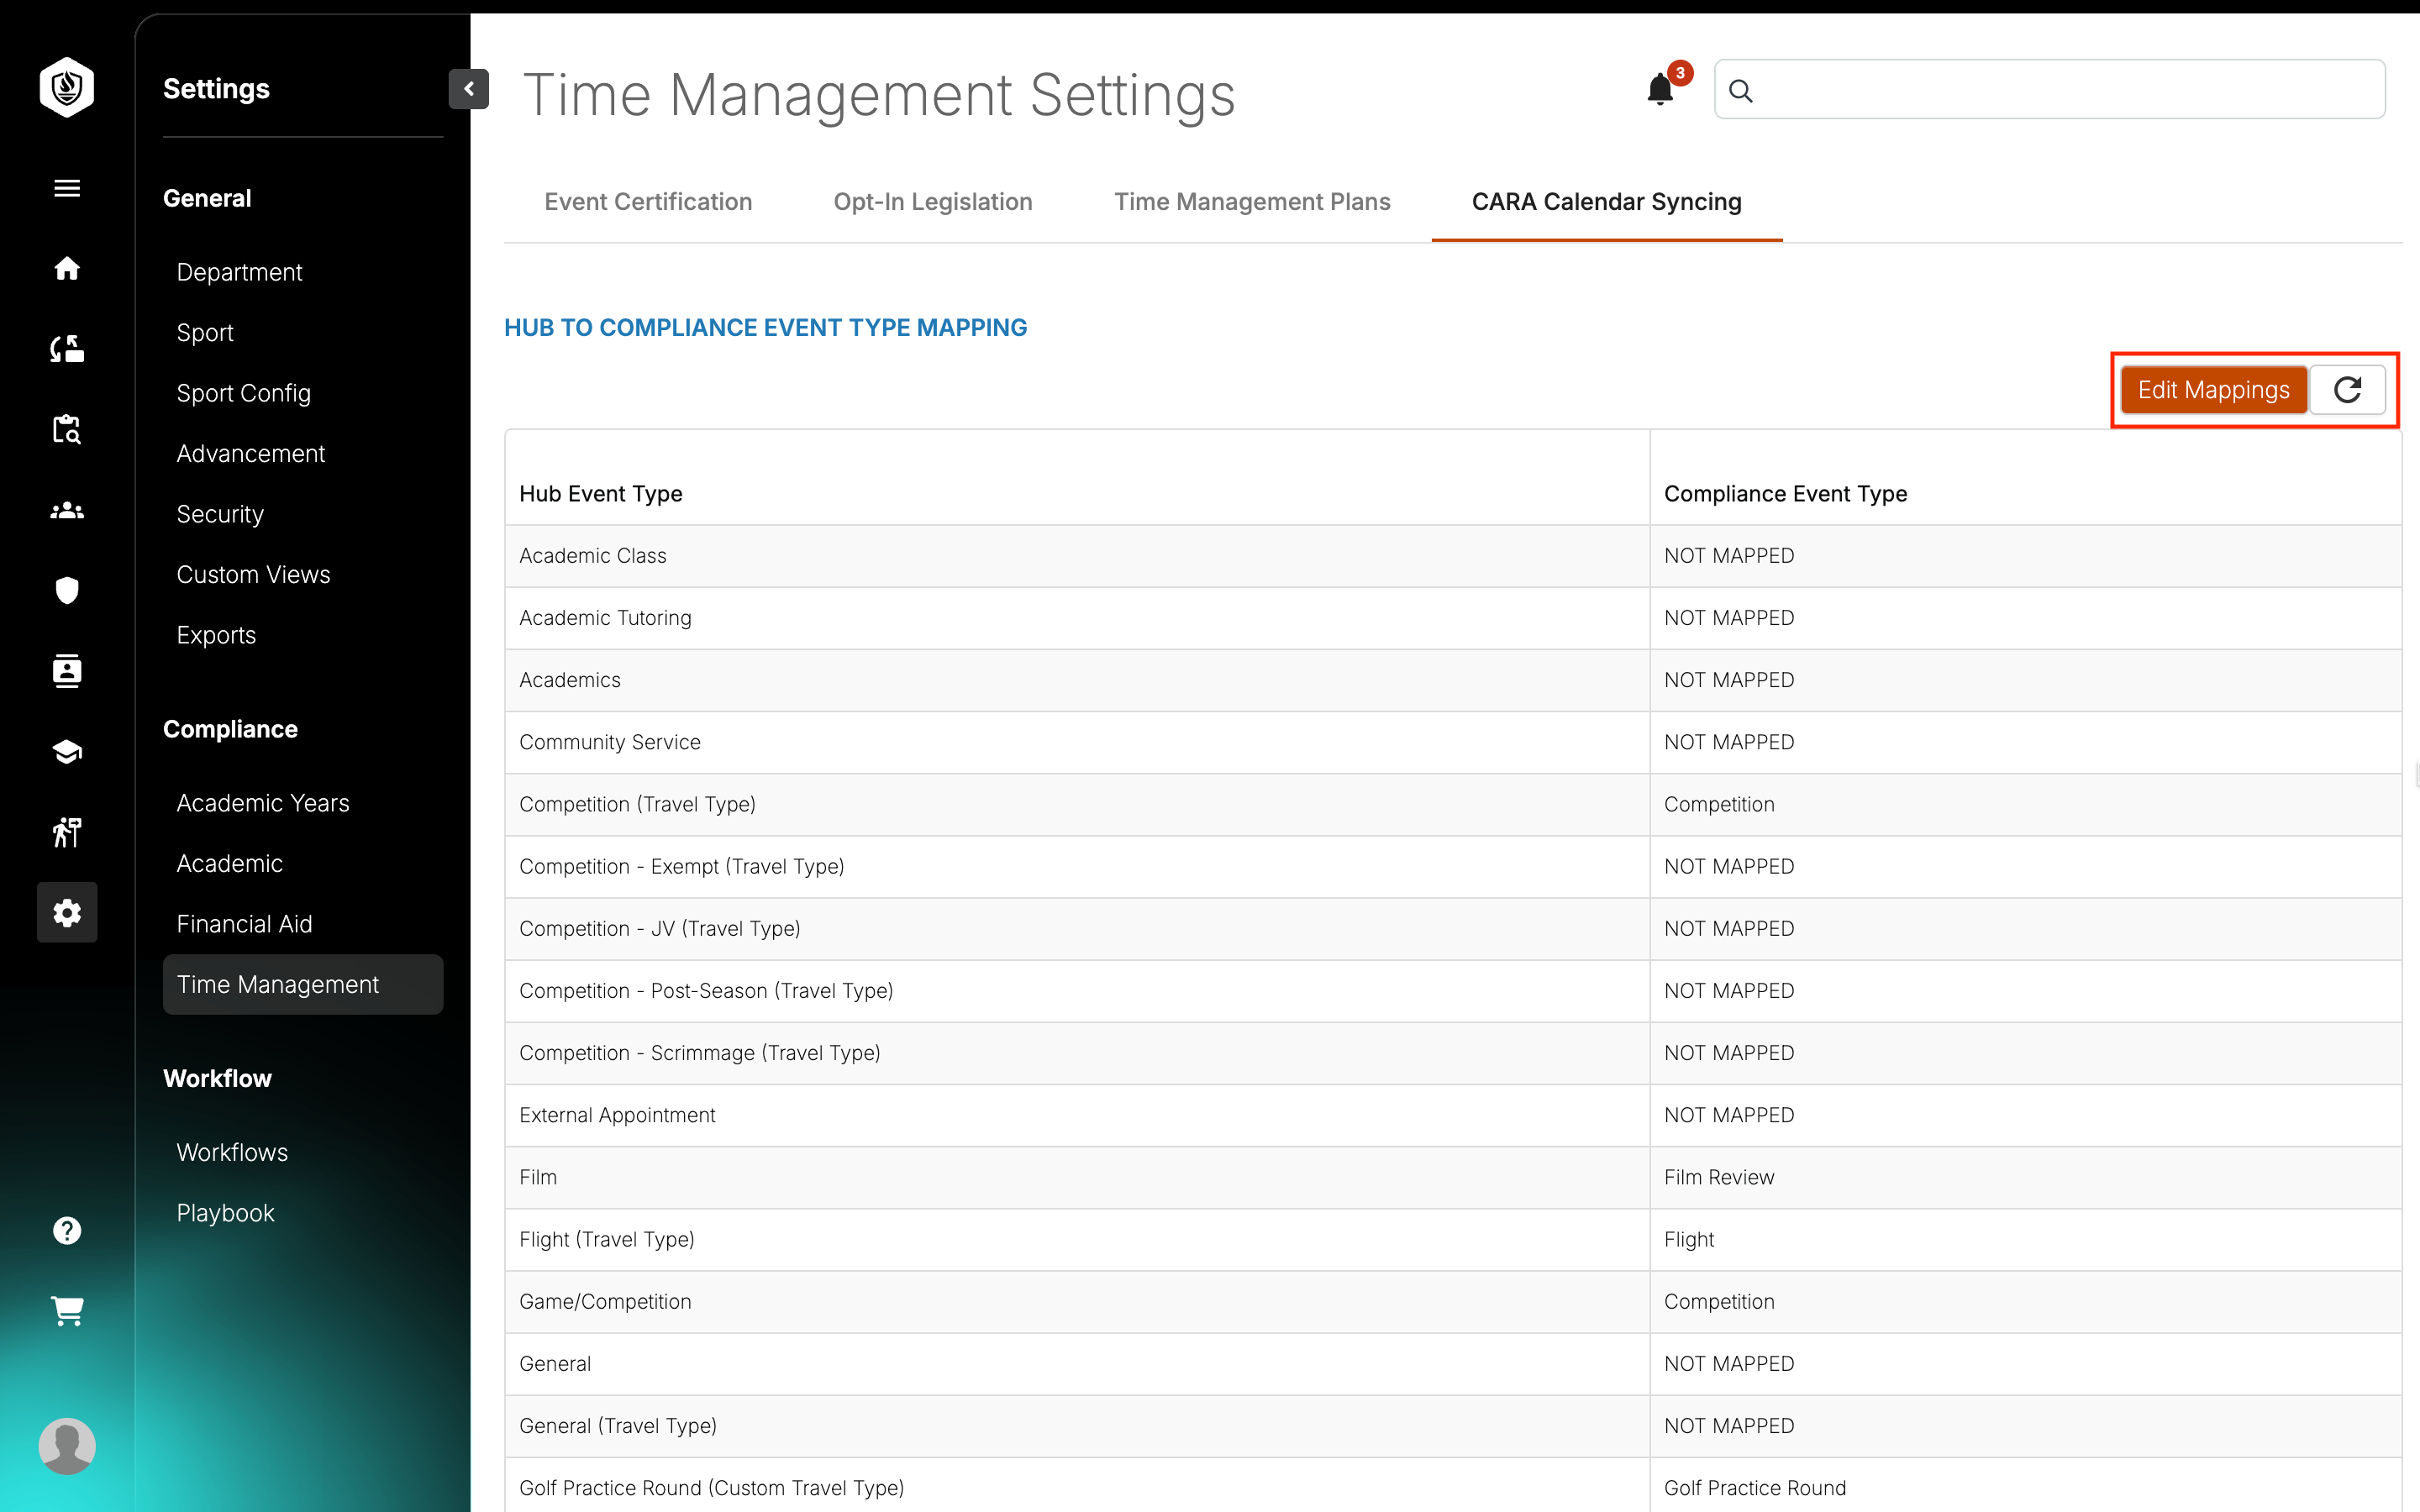Open the shopping cart icon
This screenshot has height=1512, width=2420.
tap(66, 1311)
